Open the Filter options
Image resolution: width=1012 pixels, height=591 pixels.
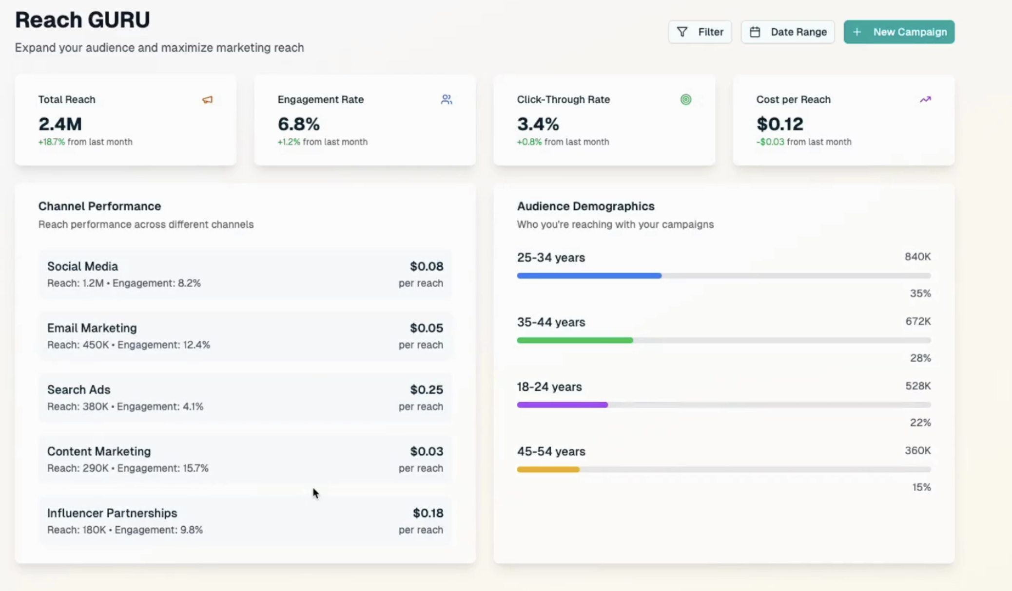700,32
